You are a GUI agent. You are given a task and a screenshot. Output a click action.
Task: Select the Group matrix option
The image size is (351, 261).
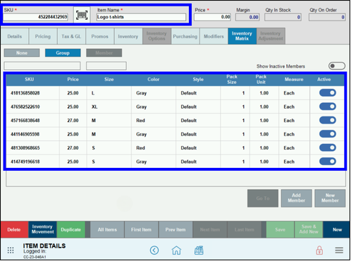63,53
